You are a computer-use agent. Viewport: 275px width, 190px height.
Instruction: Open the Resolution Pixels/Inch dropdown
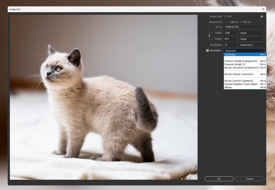point(251,45)
